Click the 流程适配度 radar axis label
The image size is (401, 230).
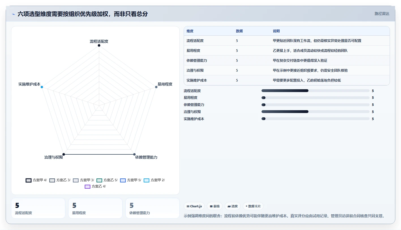[x=99, y=41]
